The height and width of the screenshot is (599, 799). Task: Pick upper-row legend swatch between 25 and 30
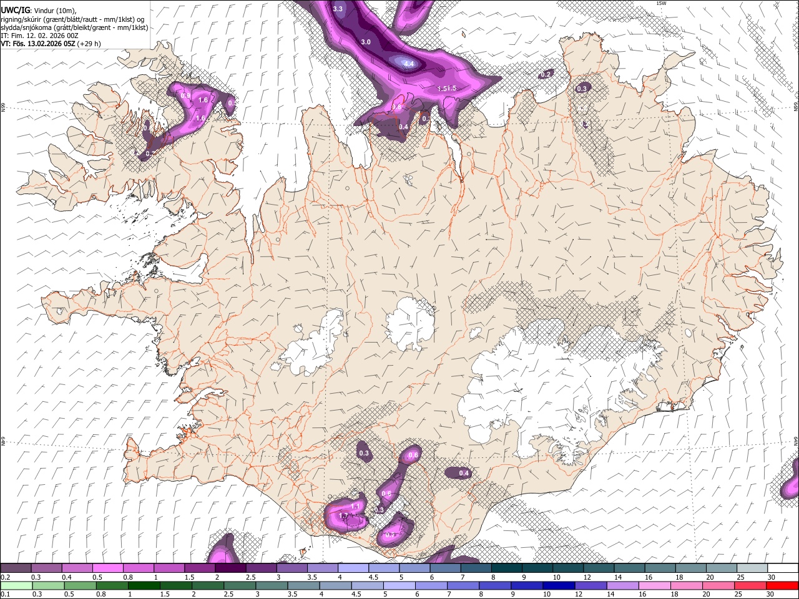click(753, 568)
